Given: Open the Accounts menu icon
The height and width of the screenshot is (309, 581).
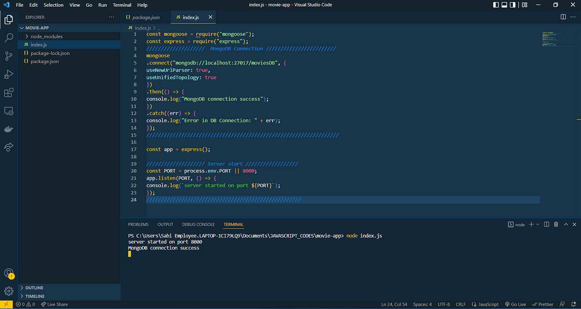Looking at the screenshot, I should pos(9,273).
